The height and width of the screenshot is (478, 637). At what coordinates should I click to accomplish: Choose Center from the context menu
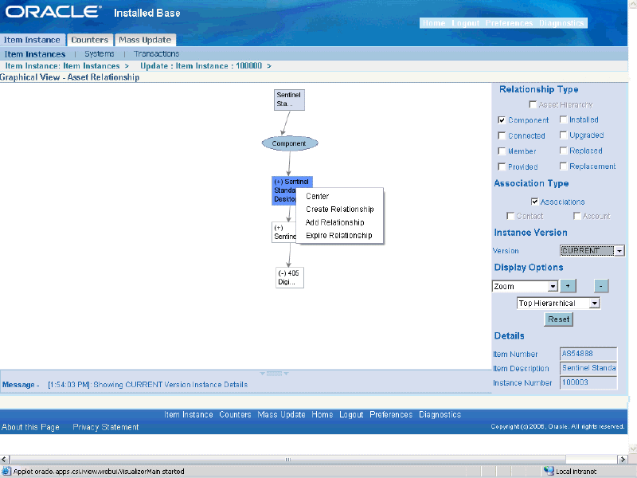tap(317, 196)
